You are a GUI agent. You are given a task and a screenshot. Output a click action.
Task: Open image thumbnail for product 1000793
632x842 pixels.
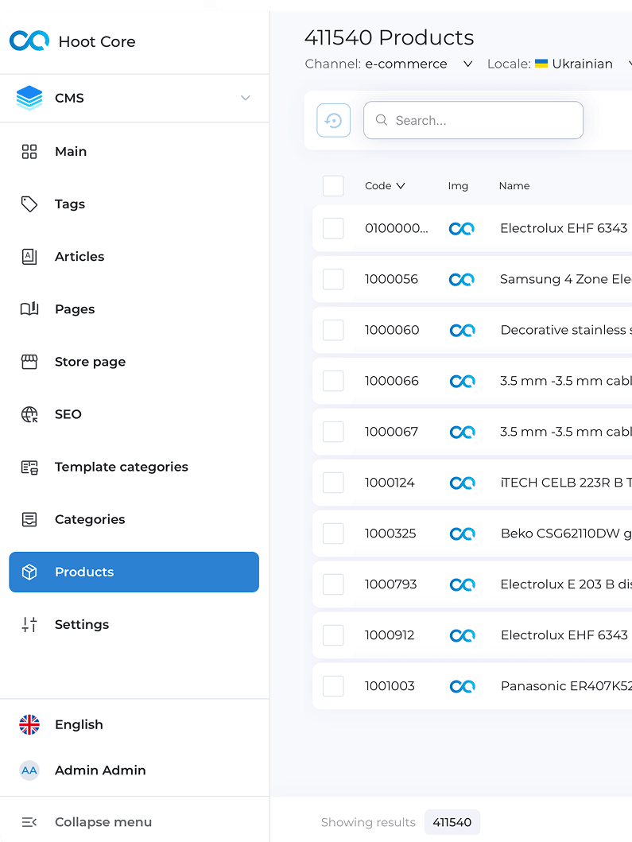(x=462, y=584)
